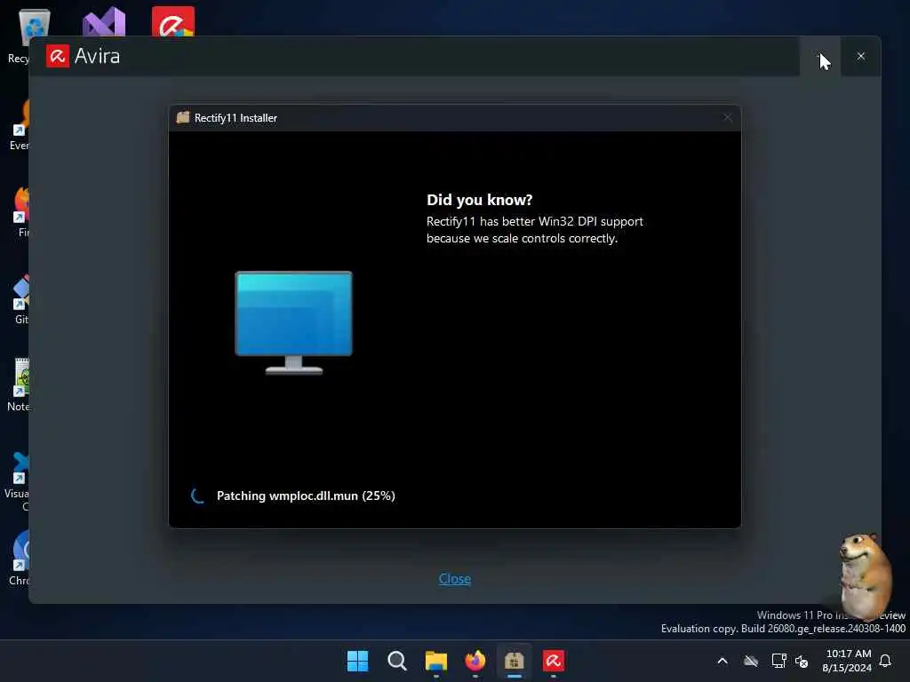Click the OneDrive cloud tray icon
Viewport: 910px width, 682px height.
coord(751,661)
